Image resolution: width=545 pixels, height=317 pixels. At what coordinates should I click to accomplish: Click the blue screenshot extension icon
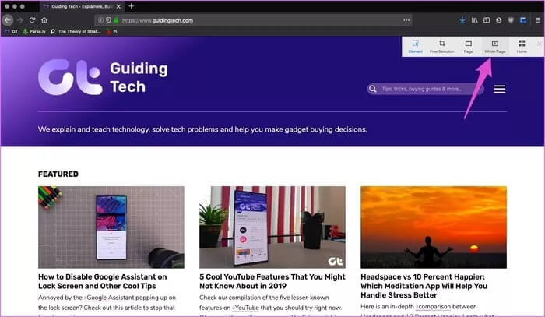(x=523, y=20)
